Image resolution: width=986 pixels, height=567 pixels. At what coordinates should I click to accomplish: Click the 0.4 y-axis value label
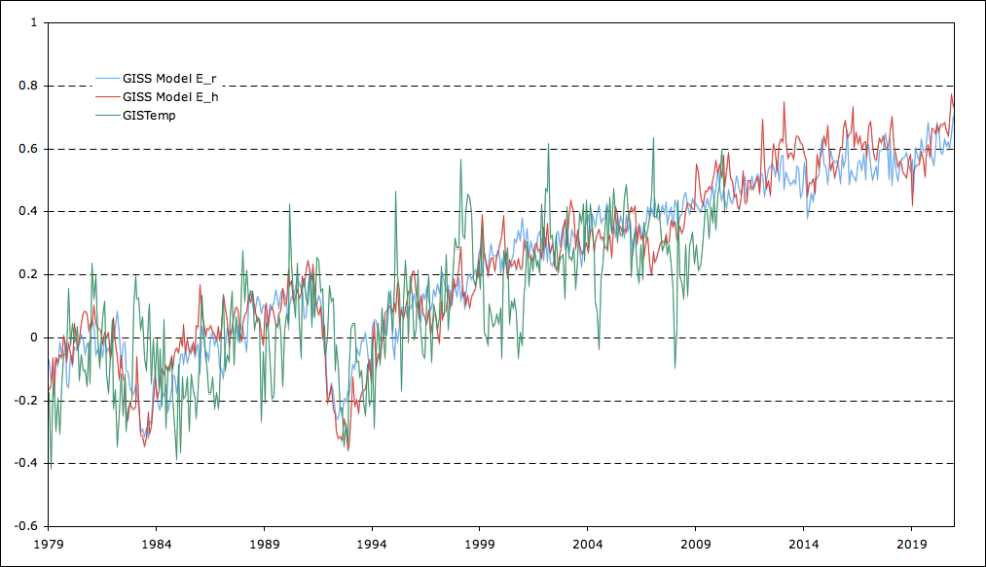coord(28,212)
